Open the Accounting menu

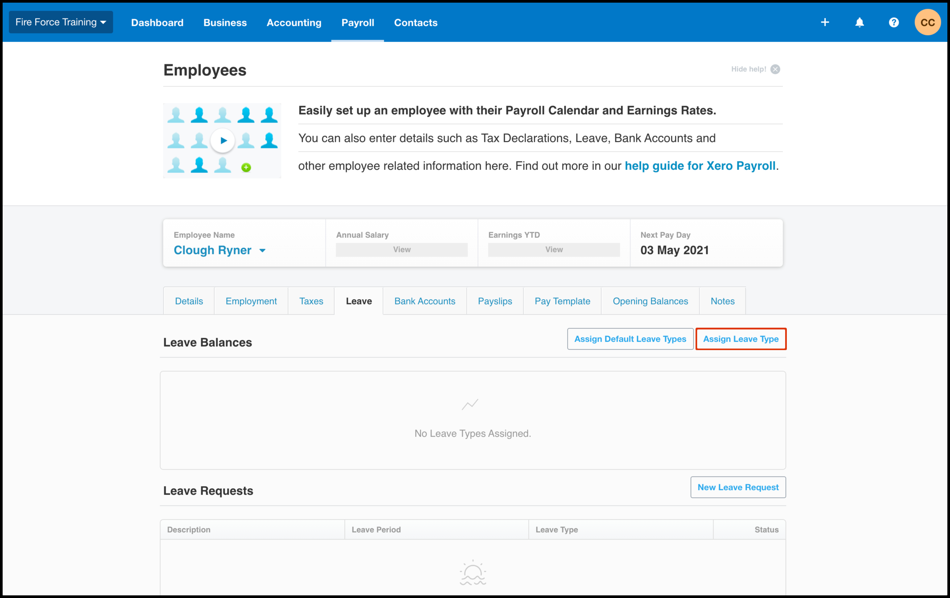tap(294, 22)
